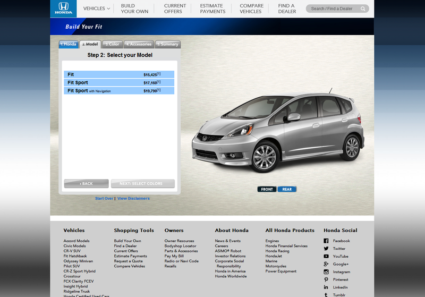Select the Fit Sport model at $17,160
425x297 pixels.
119,83
